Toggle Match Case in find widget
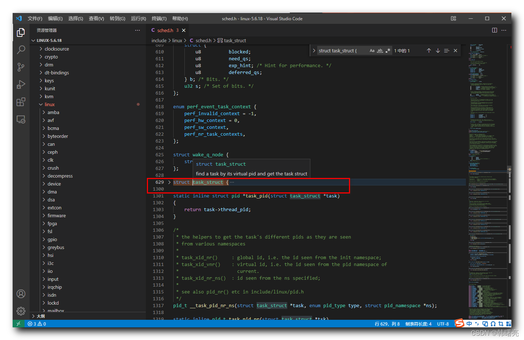The width and height of the screenshot is (524, 340). (x=372, y=51)
